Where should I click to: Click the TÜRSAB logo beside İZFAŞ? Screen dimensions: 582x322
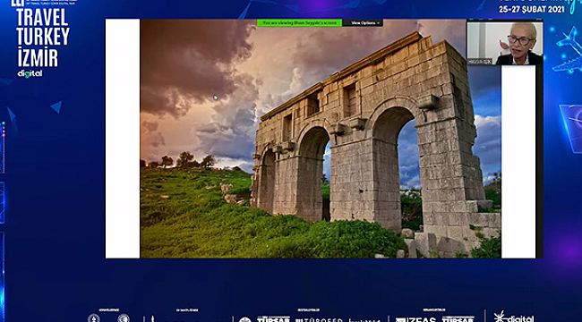pyautogui.click(x=458, y=319)
